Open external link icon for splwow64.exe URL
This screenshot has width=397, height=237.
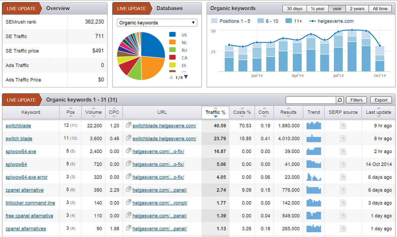pyautogui.click(x=129, y=151)
